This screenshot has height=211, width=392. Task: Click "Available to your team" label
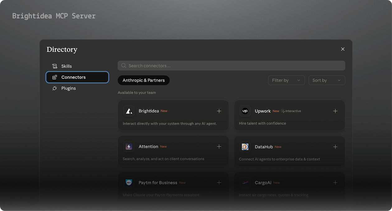137,92
